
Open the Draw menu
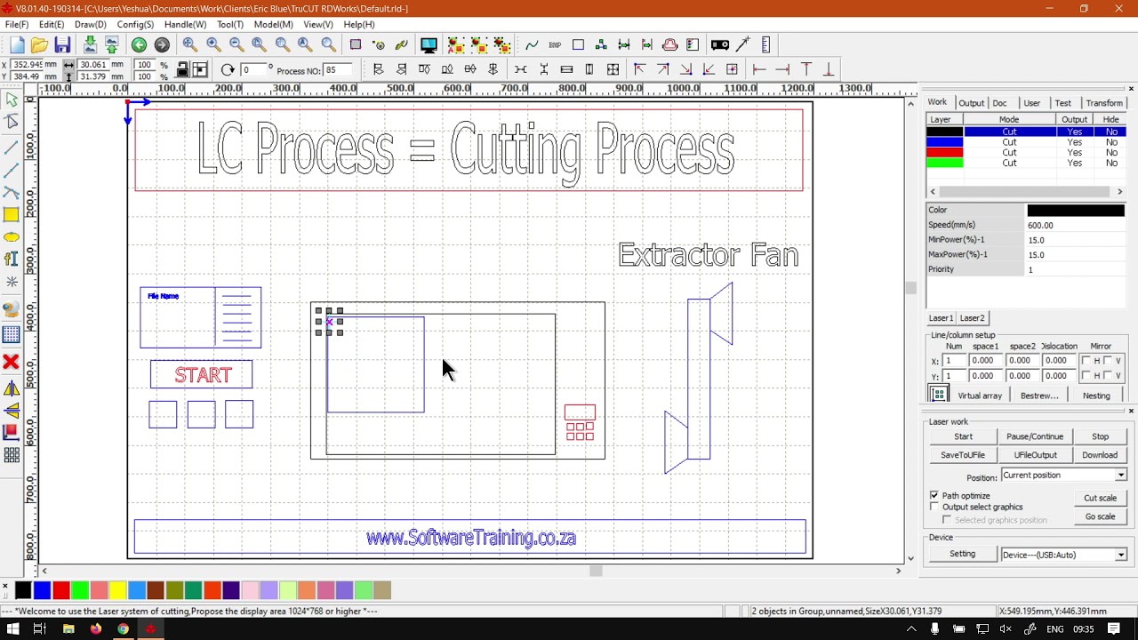click(90, 25)
